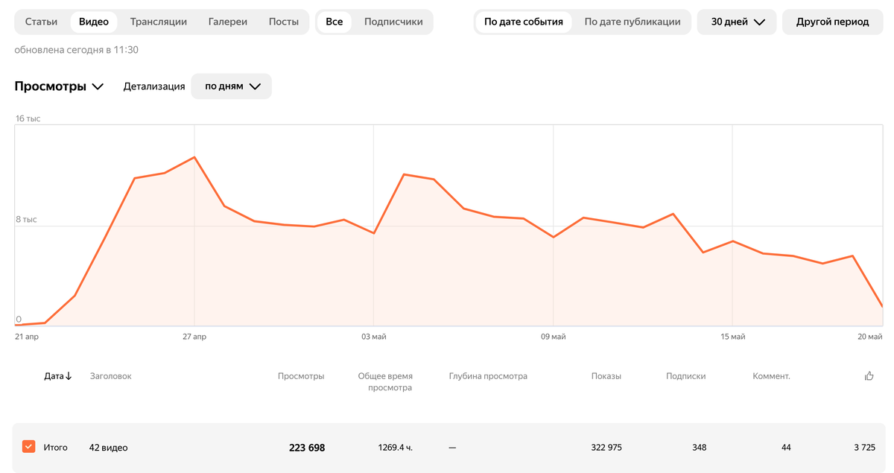The height and width of the screenshot is (473, 894).
Task: Open the Посты tab
Action: [x=284, y=22]
